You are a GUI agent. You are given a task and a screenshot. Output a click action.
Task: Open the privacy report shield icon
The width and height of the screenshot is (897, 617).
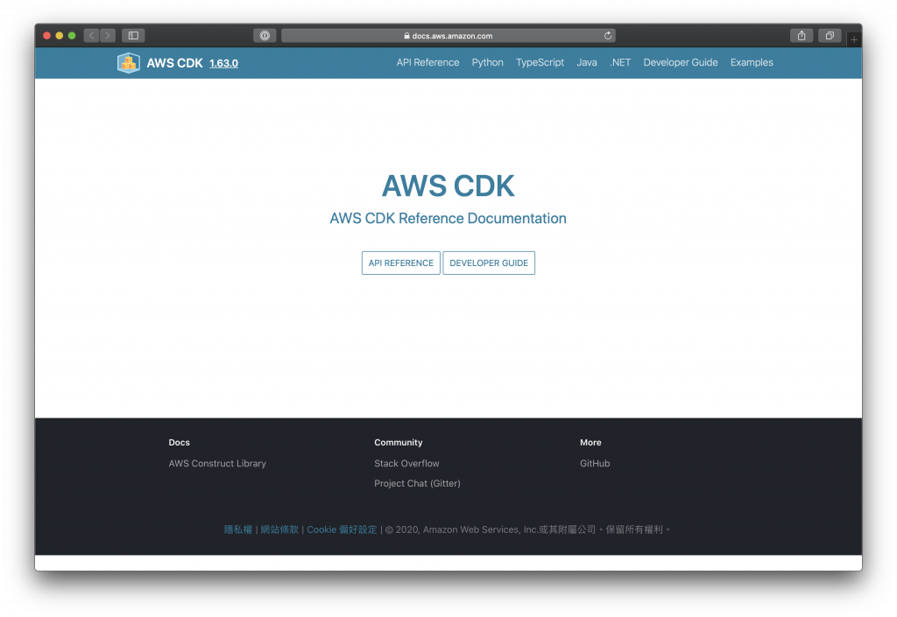pyautogui.click(x=265, y=35)
